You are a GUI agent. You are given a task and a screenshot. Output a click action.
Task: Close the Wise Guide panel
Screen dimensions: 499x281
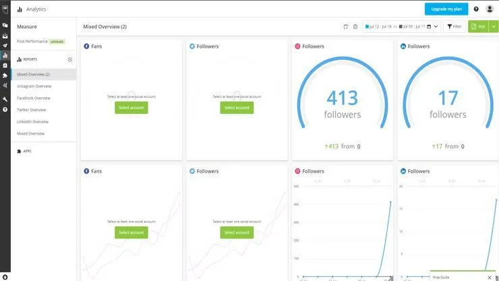pos(490,277)
